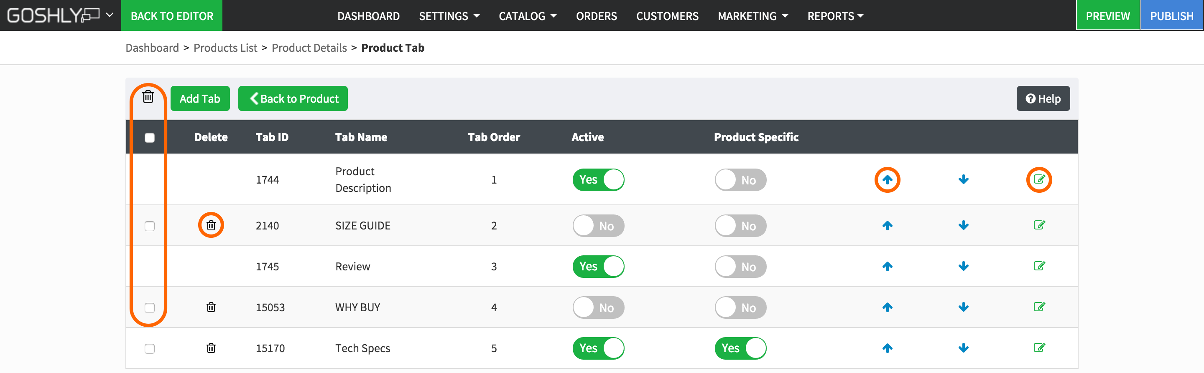Check the select-all checkbox in table header
The height and width of the screenshot is (373, 1204).
coord(150,138)
